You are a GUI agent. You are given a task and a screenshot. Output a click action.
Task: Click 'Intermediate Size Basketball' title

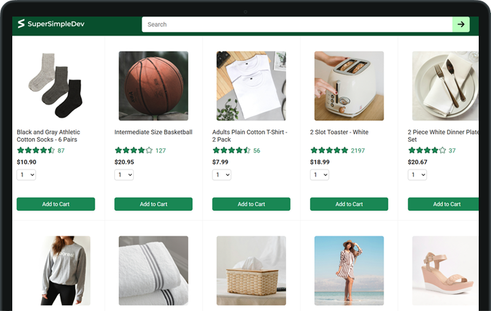(x=153, y=132)
